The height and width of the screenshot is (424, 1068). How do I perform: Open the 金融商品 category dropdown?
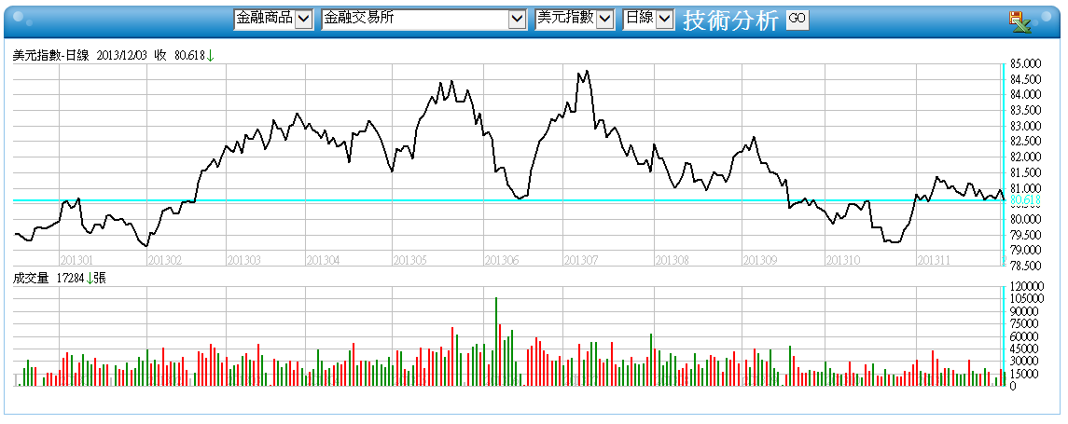[x=273, y=19]
